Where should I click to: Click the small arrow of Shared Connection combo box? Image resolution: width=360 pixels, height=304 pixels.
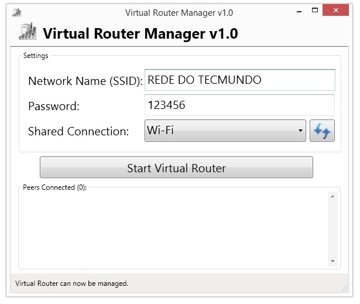coord(300,131)
